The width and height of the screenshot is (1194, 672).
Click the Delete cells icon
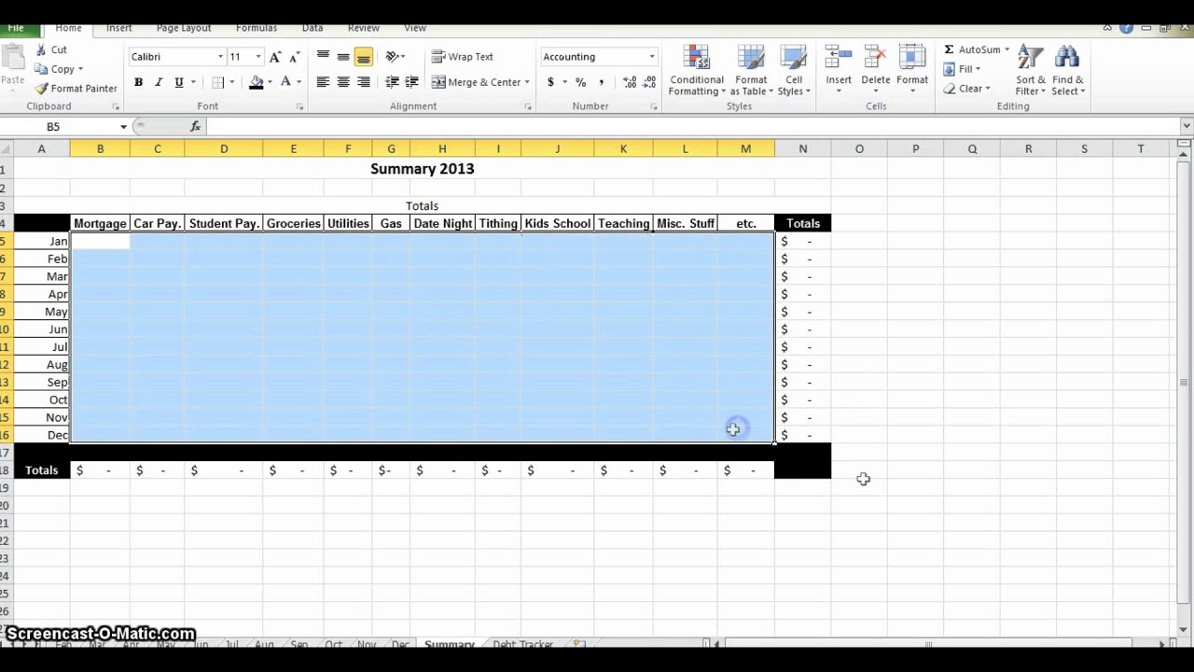876,58
